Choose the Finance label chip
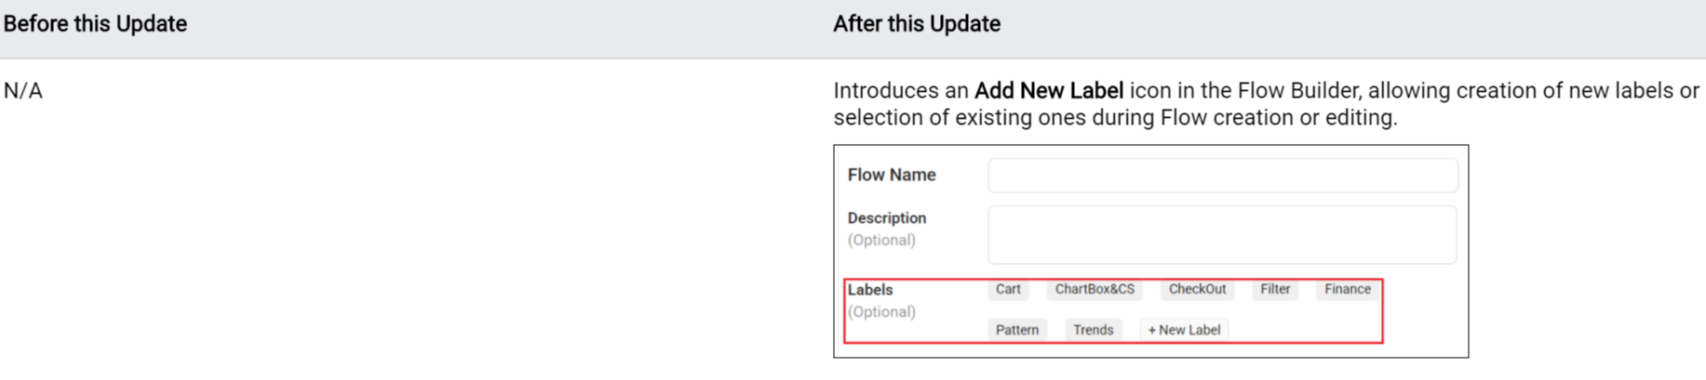The image size is (1706, 380). 1347,289
